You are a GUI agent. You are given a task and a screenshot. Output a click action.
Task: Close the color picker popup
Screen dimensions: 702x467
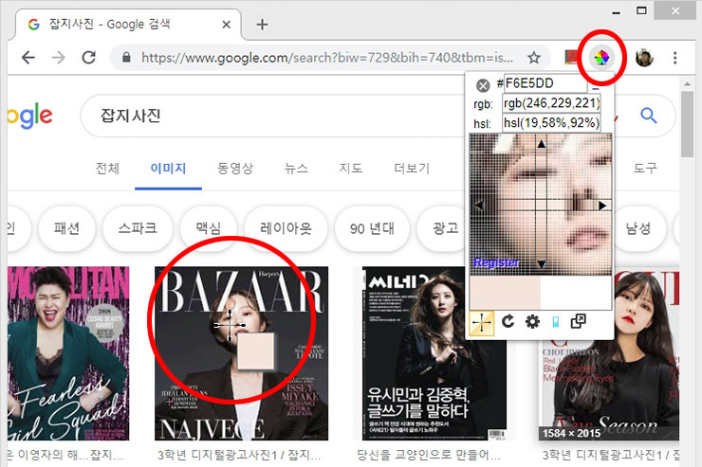tap(483, 85)
